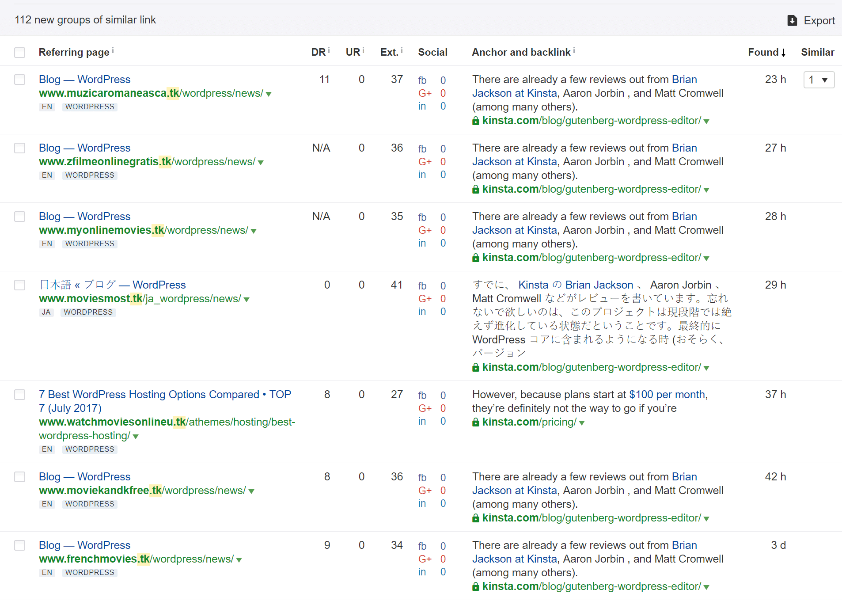Check the checkbox for the watchmoviesonlineu row
The height and width of the screenshot is (605, 842).
click(19, 395)
